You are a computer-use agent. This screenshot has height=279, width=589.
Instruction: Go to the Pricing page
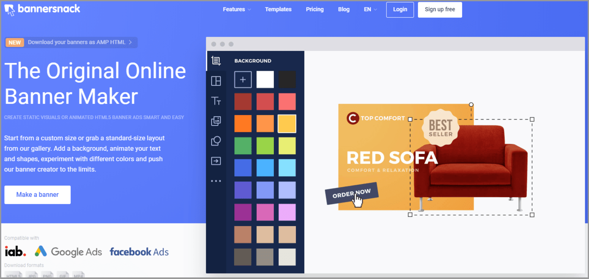(315, 9)
